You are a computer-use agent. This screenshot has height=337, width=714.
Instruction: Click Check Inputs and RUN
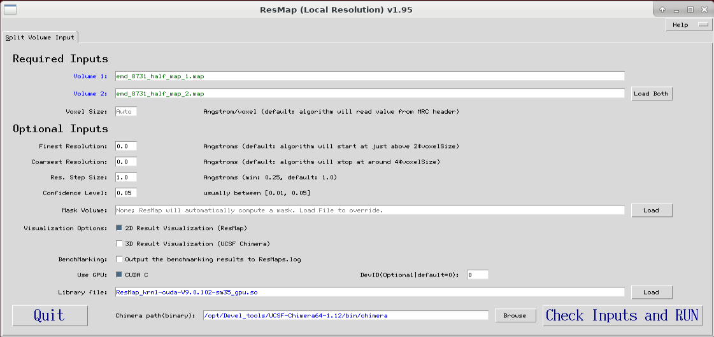click(x=622, y=315)
